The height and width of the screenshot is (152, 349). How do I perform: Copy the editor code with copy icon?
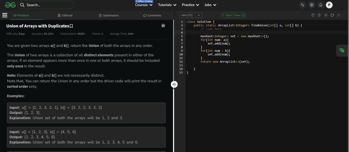[313, 15]
